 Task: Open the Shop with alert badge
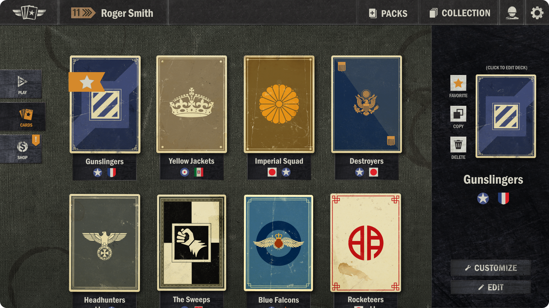click(x=21, y=149)
